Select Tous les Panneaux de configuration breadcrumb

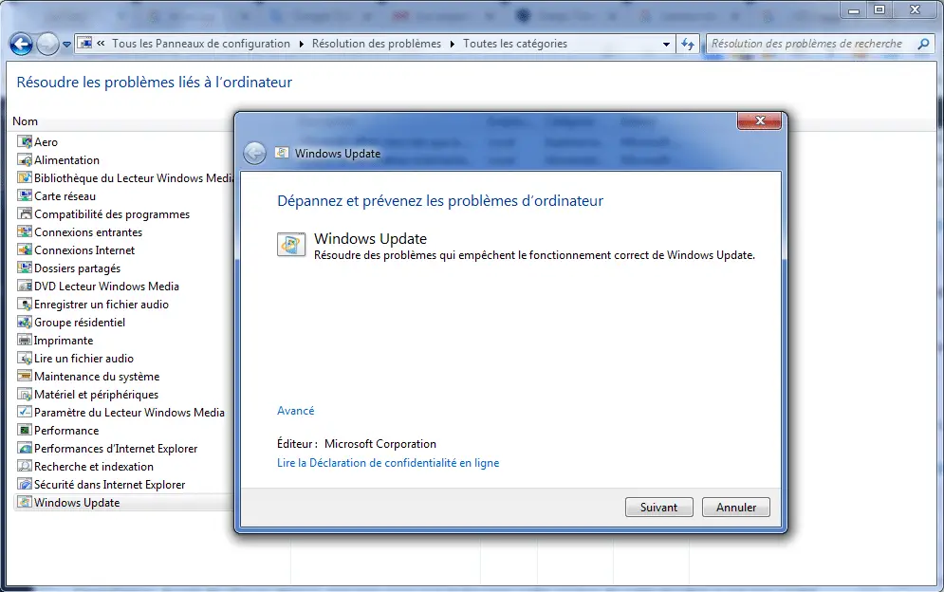pos(201,44)
